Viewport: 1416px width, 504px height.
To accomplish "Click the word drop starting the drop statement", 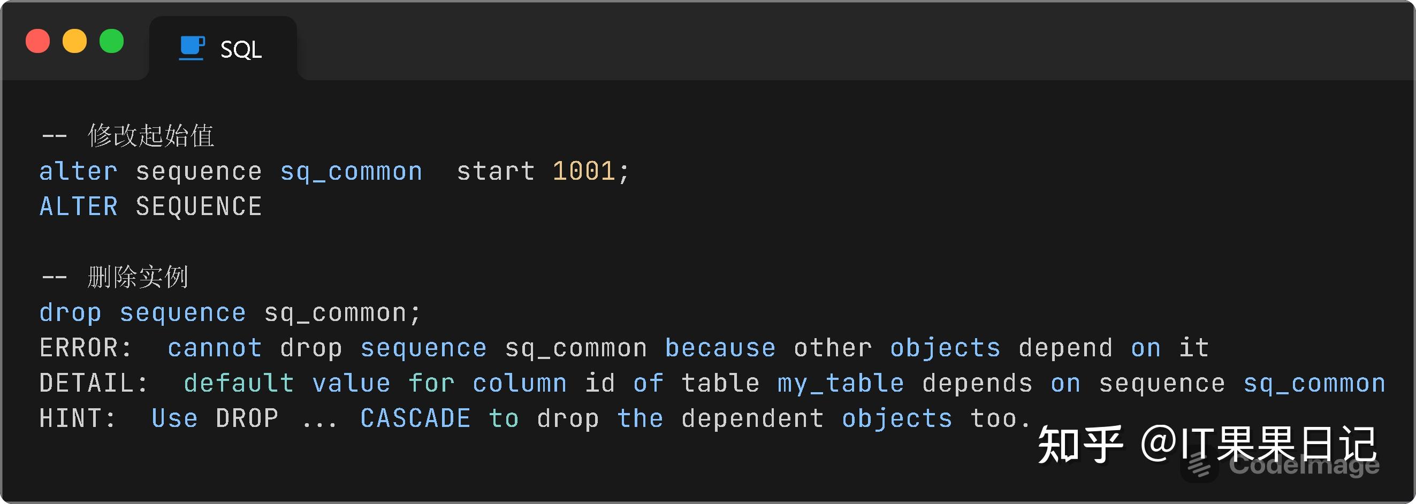I will (70, 313).
